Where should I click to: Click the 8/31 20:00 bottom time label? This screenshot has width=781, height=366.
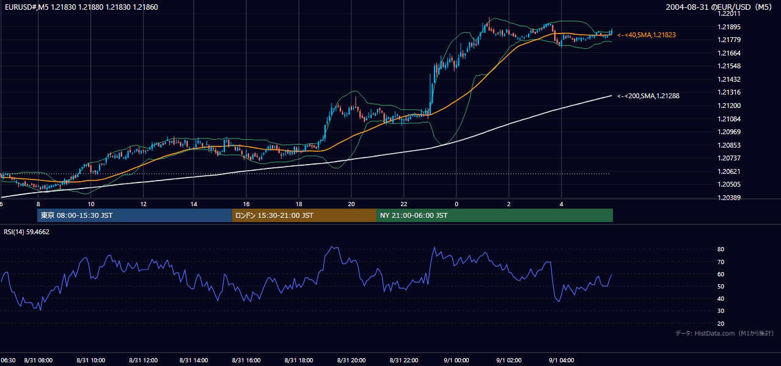point(351,360)
